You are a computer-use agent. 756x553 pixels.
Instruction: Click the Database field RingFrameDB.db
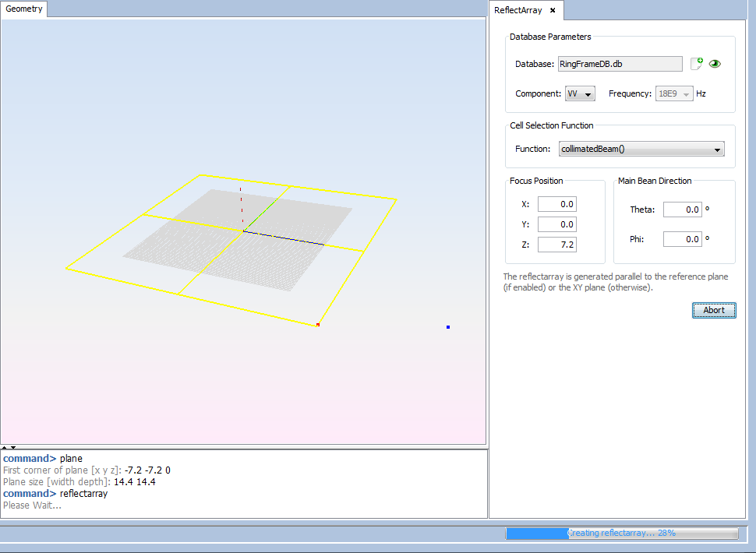(620, 64)
